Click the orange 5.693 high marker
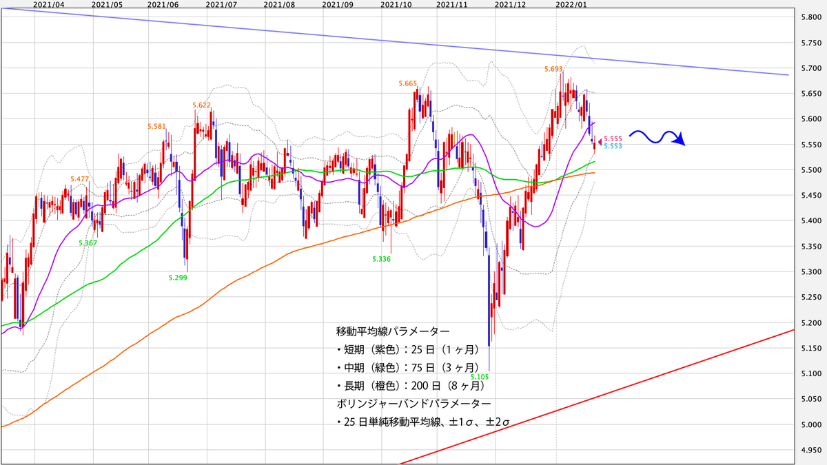 (x=553, y=70)
